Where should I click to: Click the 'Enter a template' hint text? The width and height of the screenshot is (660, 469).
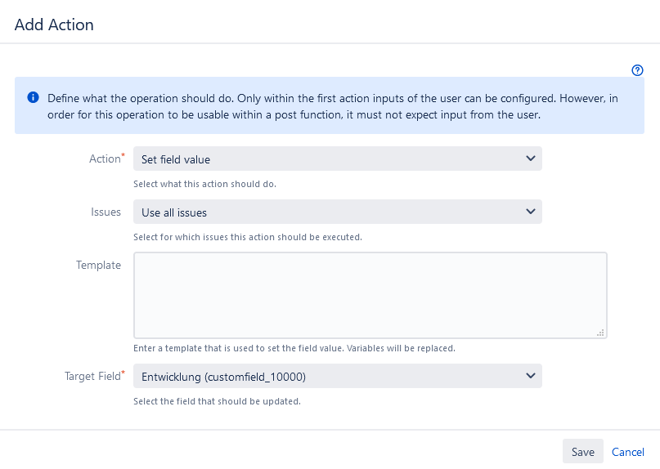pos(294,348)
